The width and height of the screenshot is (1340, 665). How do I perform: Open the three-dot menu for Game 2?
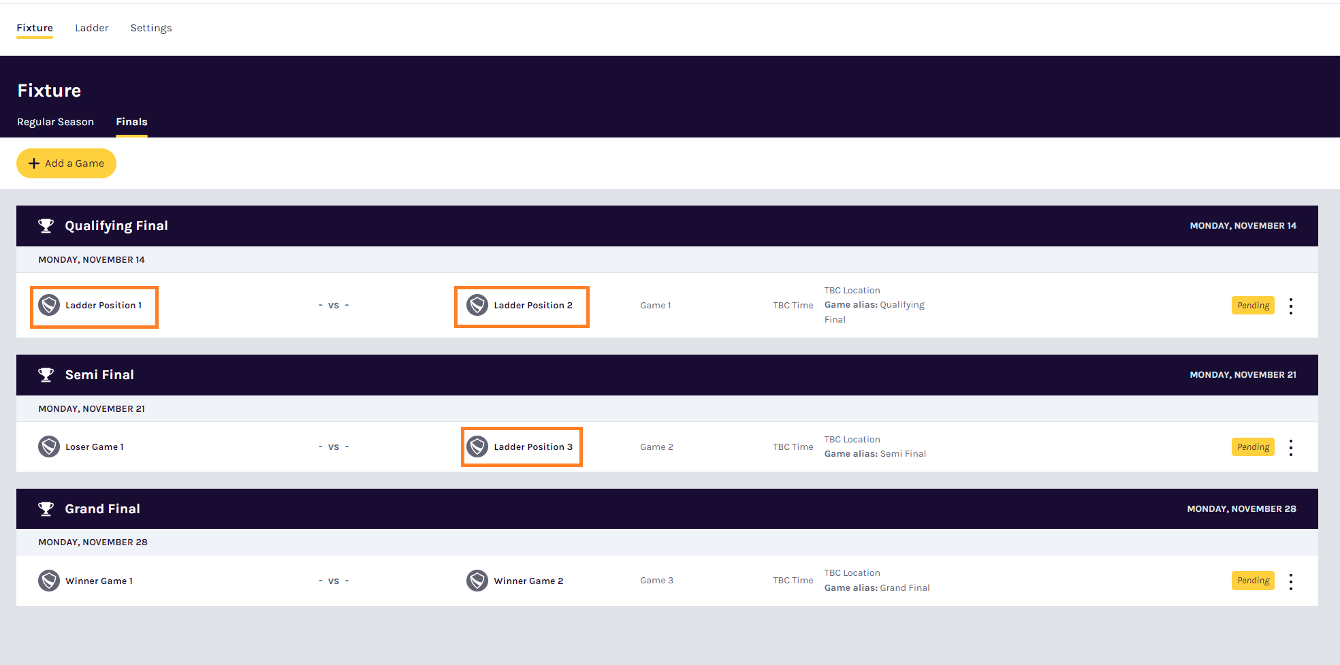point(1291,447)
